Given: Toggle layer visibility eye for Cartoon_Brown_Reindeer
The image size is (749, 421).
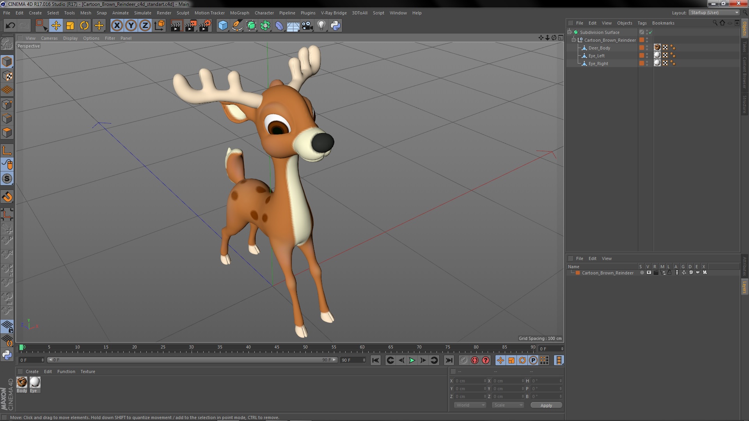Looking at the screenshot, I should tap(649, 272).
